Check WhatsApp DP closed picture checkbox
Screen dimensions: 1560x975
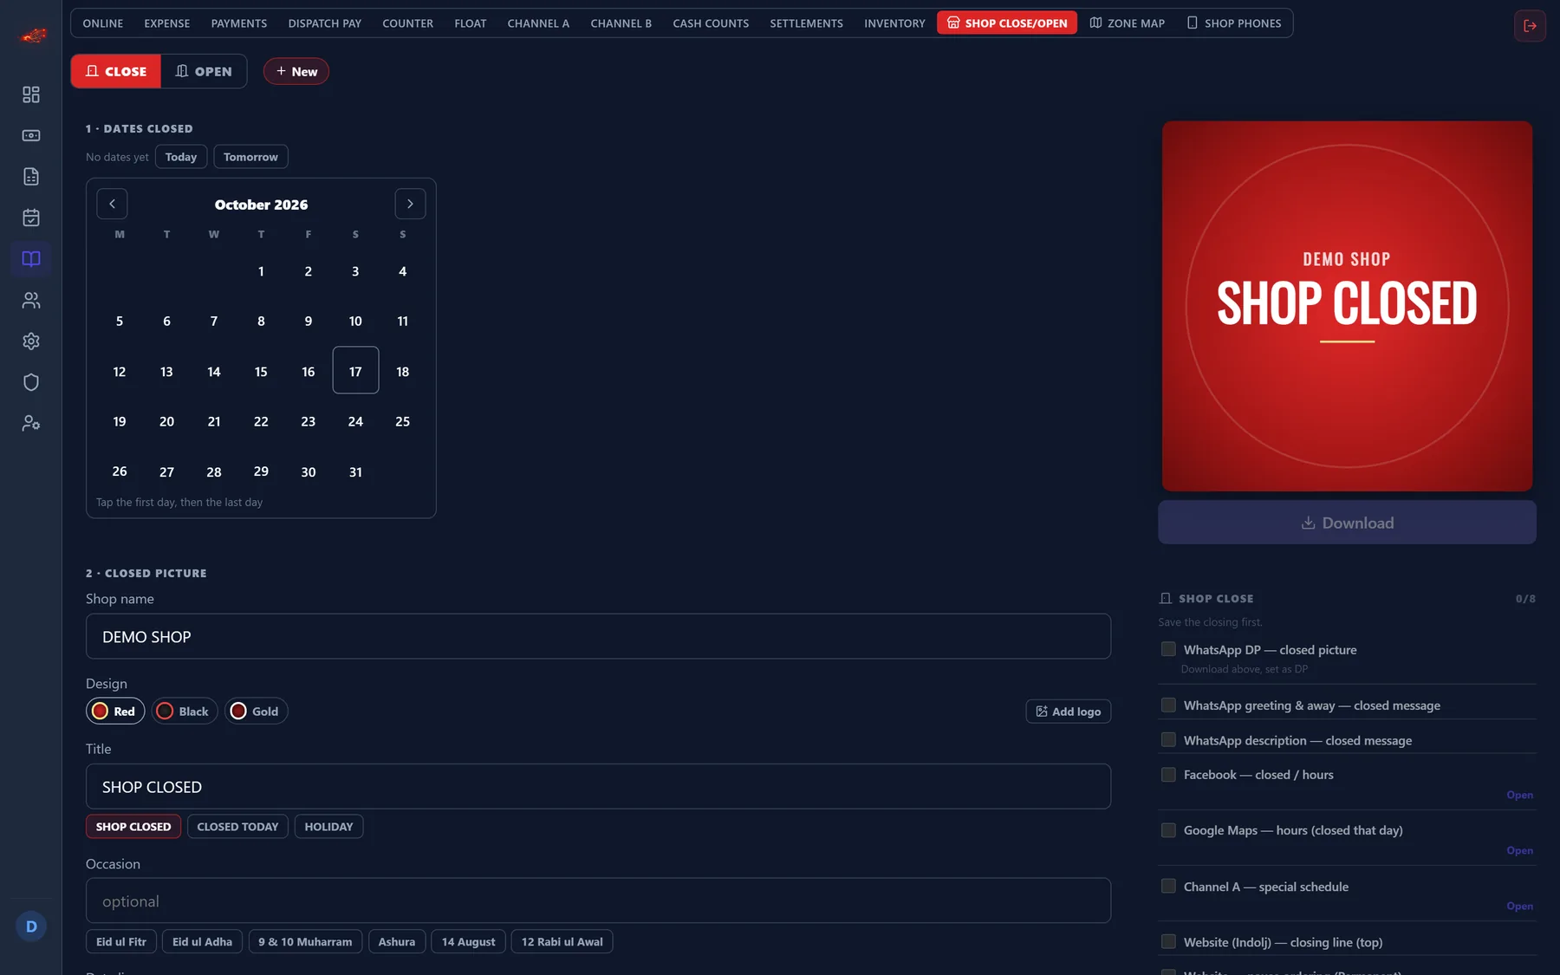click(x=1168, y=649)
